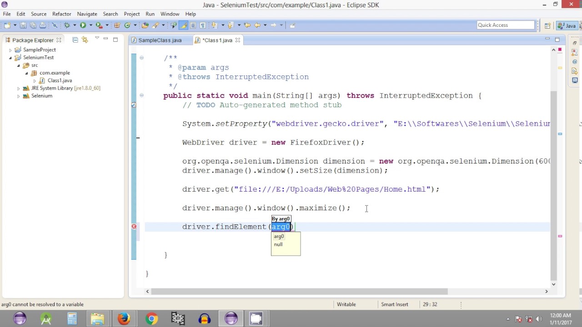Open the Javadoc view from right trim

(x=575, y=61)
